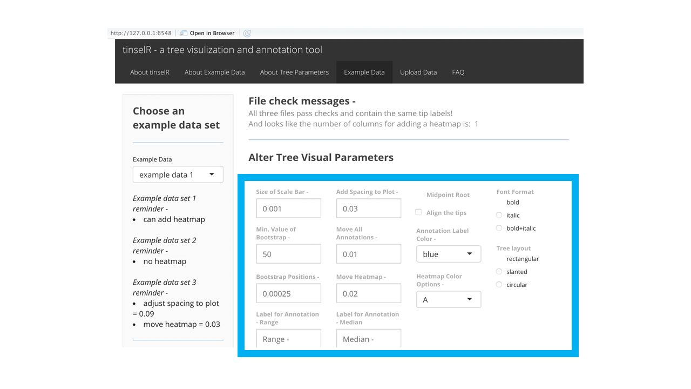This screenshot has height=389, width=691.
Task: Choose bold+italic font format
Action: 499,228
